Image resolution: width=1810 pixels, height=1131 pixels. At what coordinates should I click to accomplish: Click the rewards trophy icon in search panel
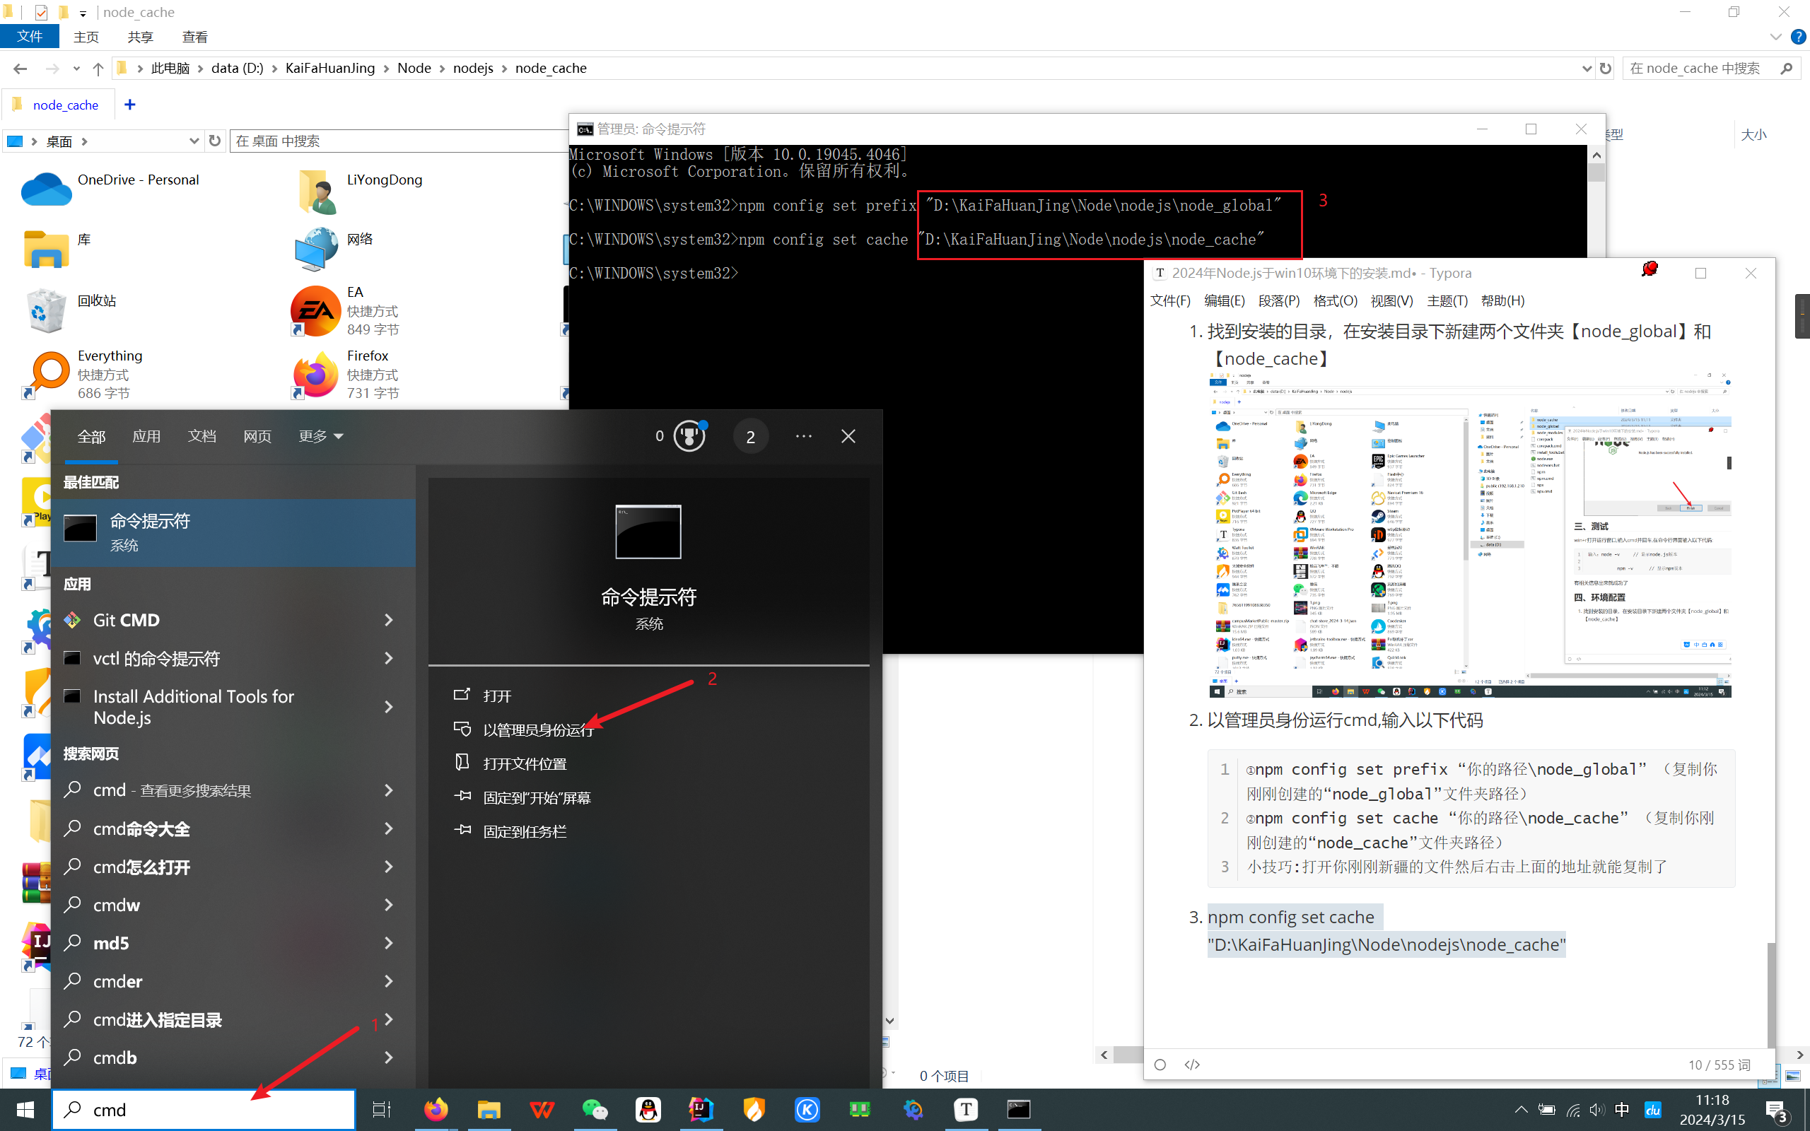click(x=689, y=436)
